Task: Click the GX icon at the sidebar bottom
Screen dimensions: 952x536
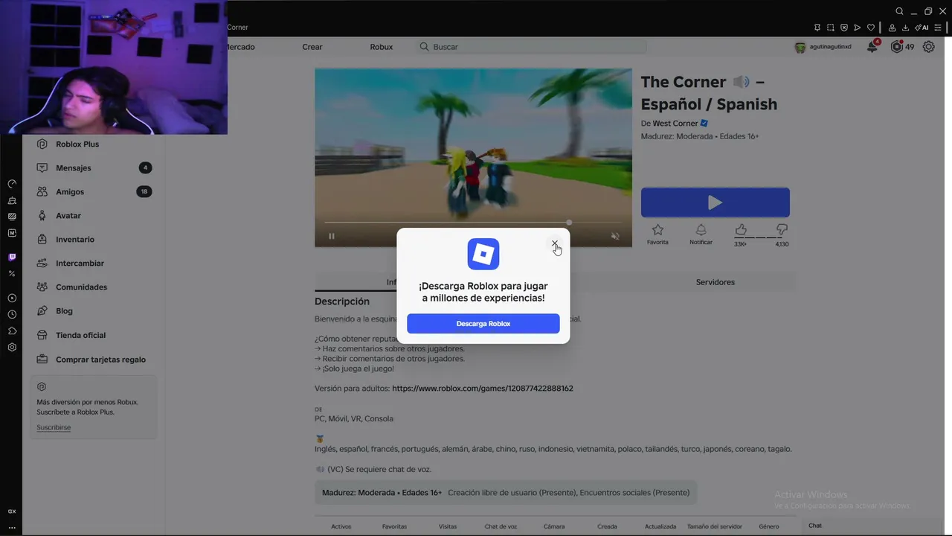Action: [12, 511]
